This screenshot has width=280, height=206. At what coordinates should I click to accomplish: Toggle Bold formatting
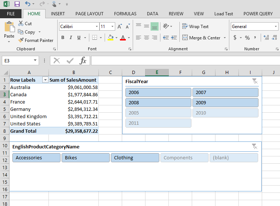(x=63, y=38)
